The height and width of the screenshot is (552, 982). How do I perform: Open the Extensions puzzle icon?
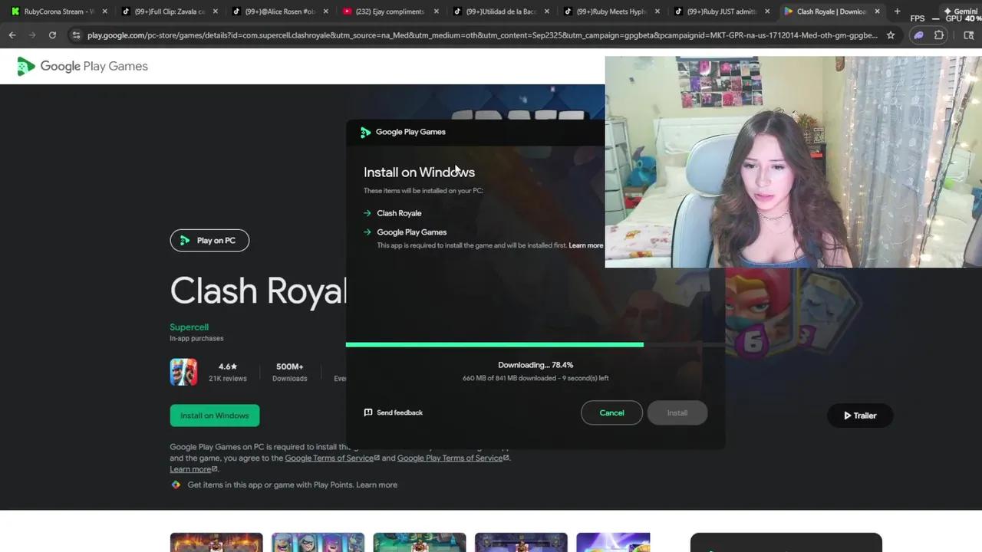point(939,35)
